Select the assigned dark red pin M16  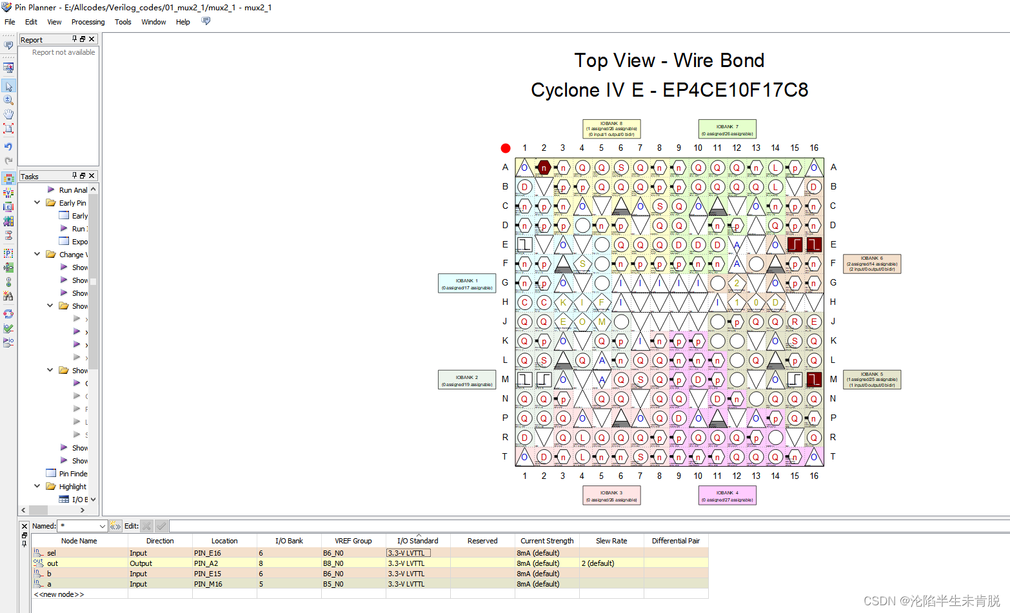pos(814,379)
